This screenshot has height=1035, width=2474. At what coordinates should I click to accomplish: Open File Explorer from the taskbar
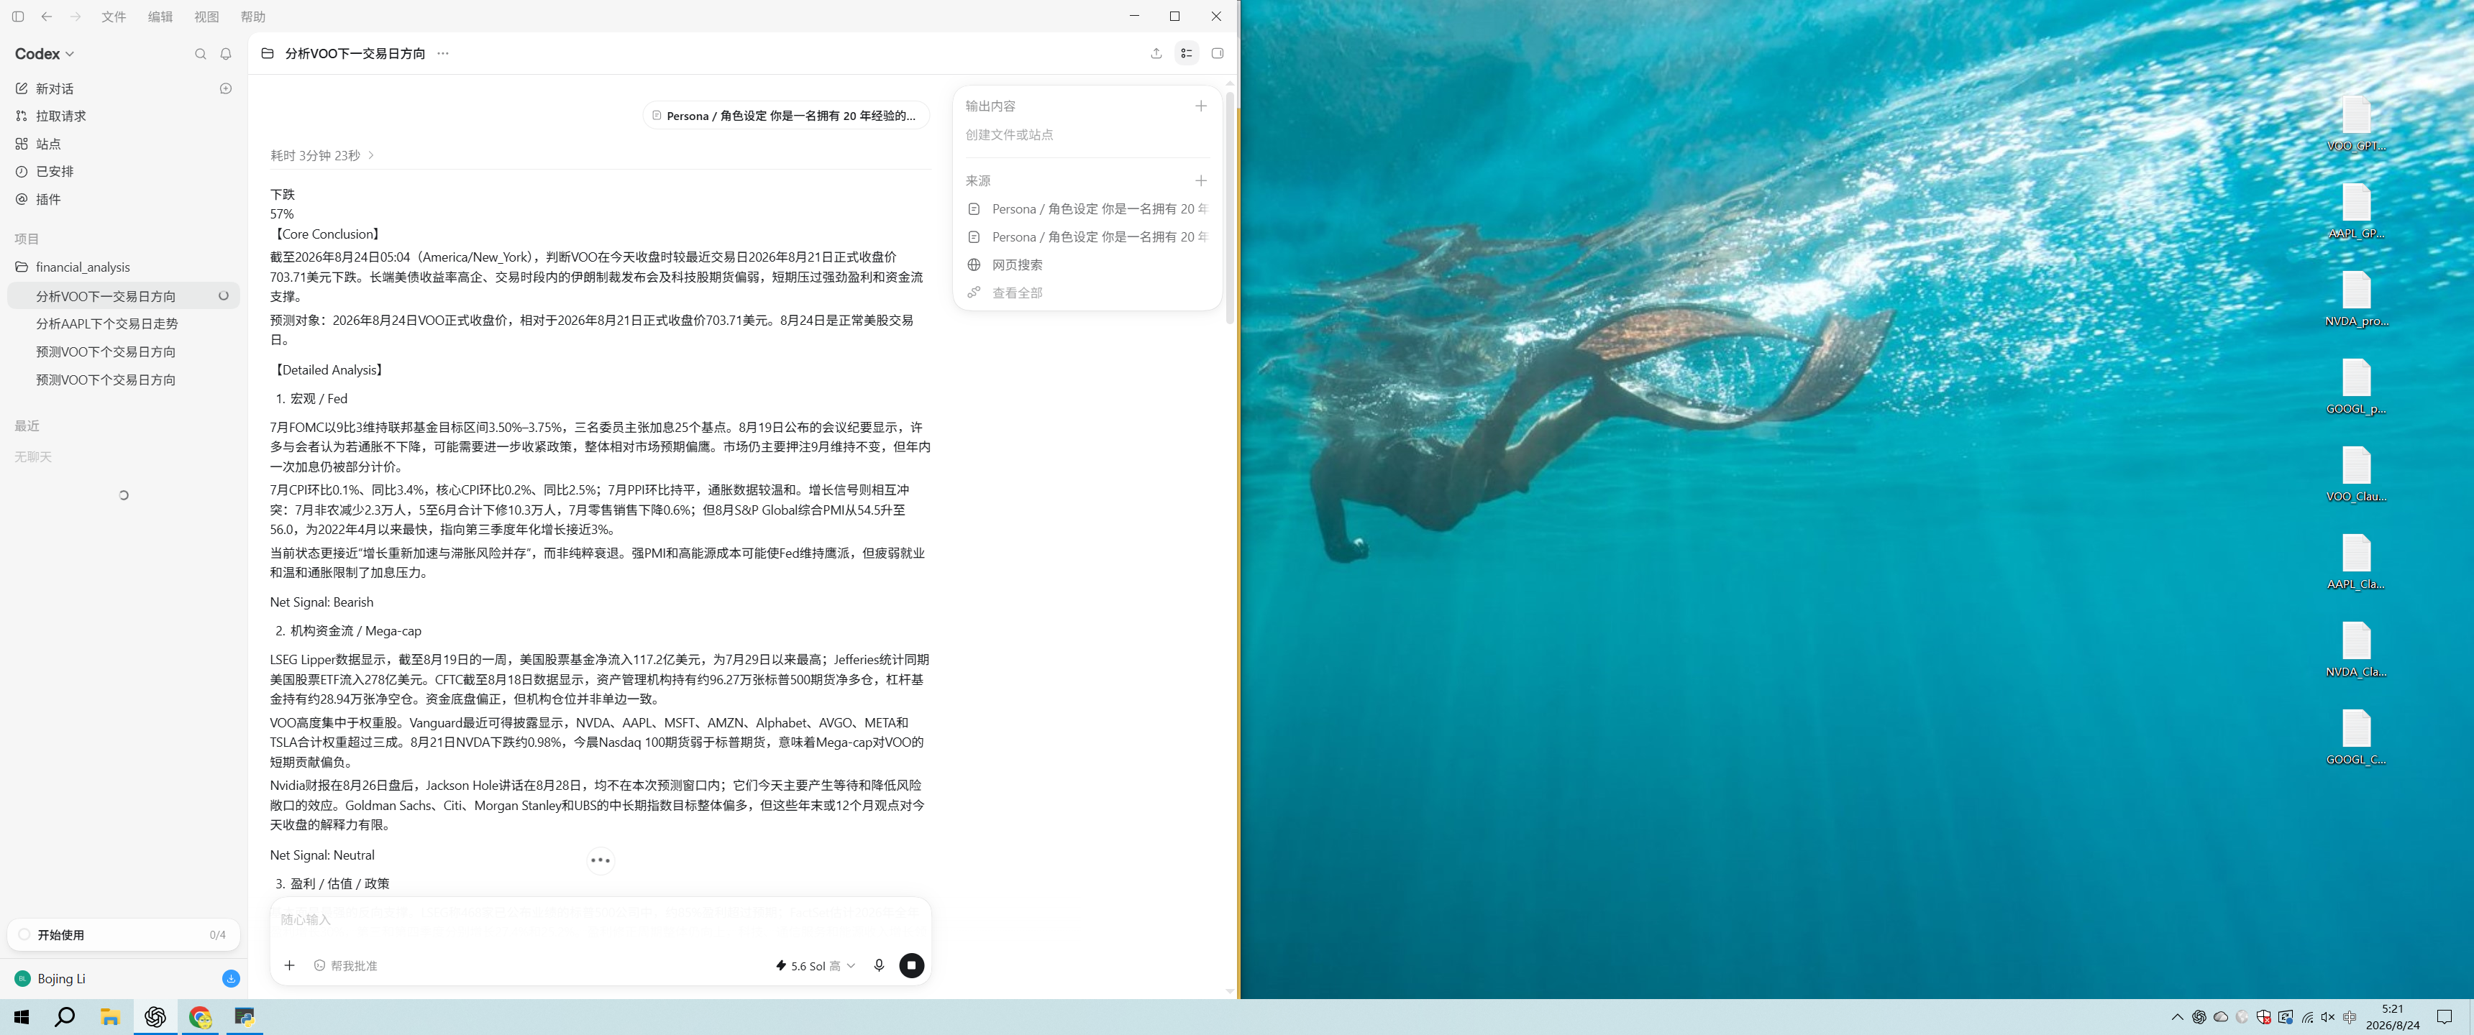click(x=111, y=1017)
